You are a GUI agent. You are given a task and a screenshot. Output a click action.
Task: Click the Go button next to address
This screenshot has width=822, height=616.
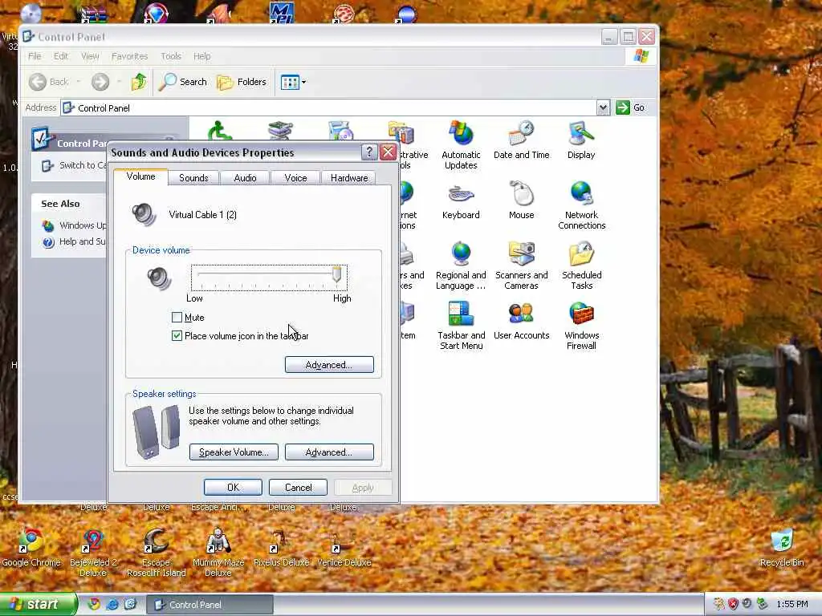(631, 108)
